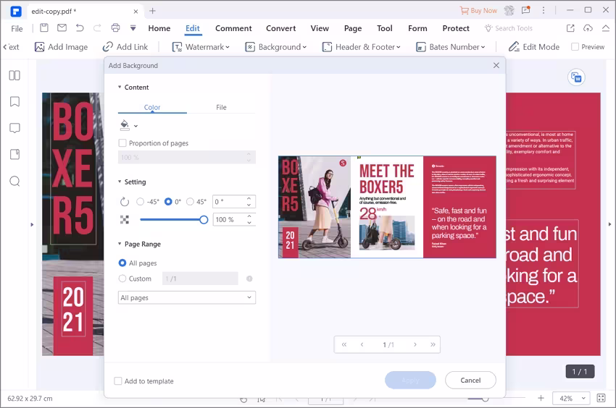Select the Color tab in Content
Image resolution: width=616 pixels, height=408 pixels.
coord(152,108)
